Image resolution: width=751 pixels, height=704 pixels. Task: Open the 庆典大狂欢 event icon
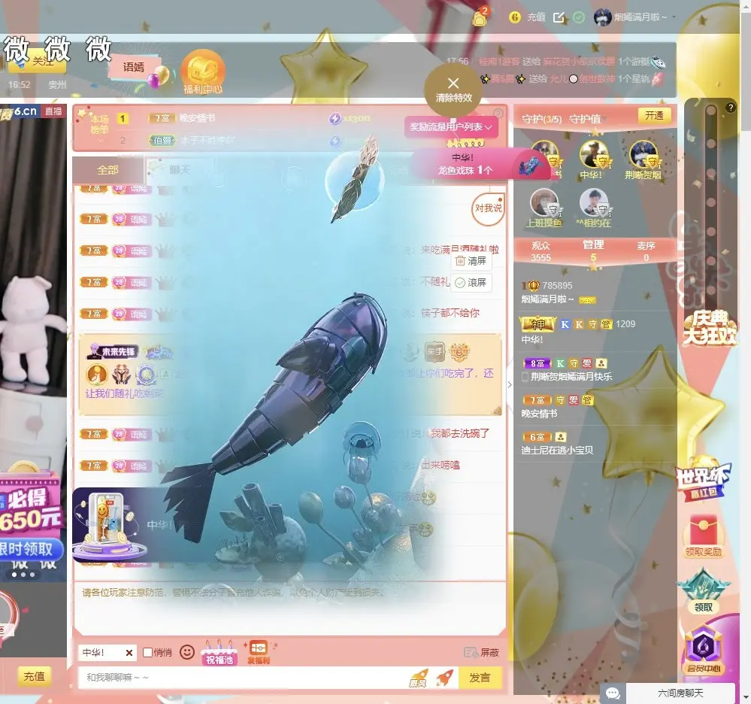(710, 328)
